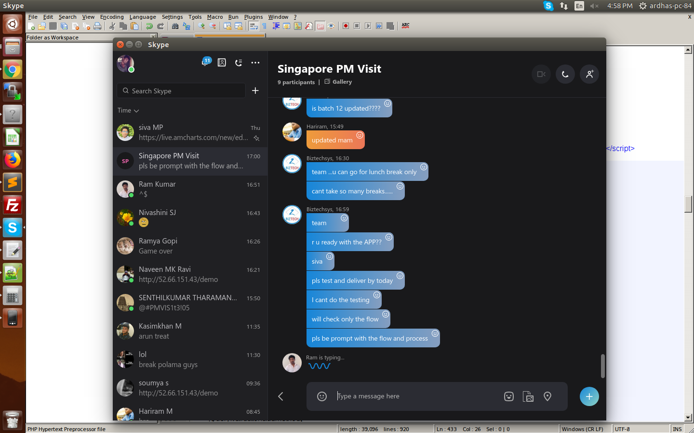Click Notepad++ New file toolbar icon
This screenshot has width=694, height=433.
coord(31,26)
